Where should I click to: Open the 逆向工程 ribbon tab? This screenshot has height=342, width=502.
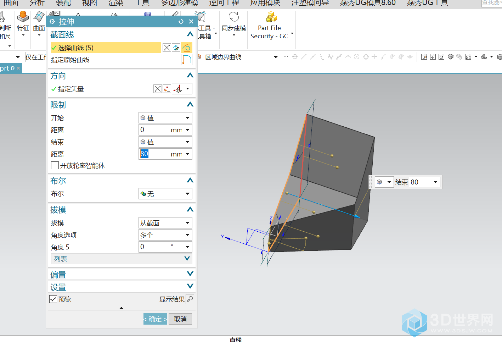coord(224,3)
